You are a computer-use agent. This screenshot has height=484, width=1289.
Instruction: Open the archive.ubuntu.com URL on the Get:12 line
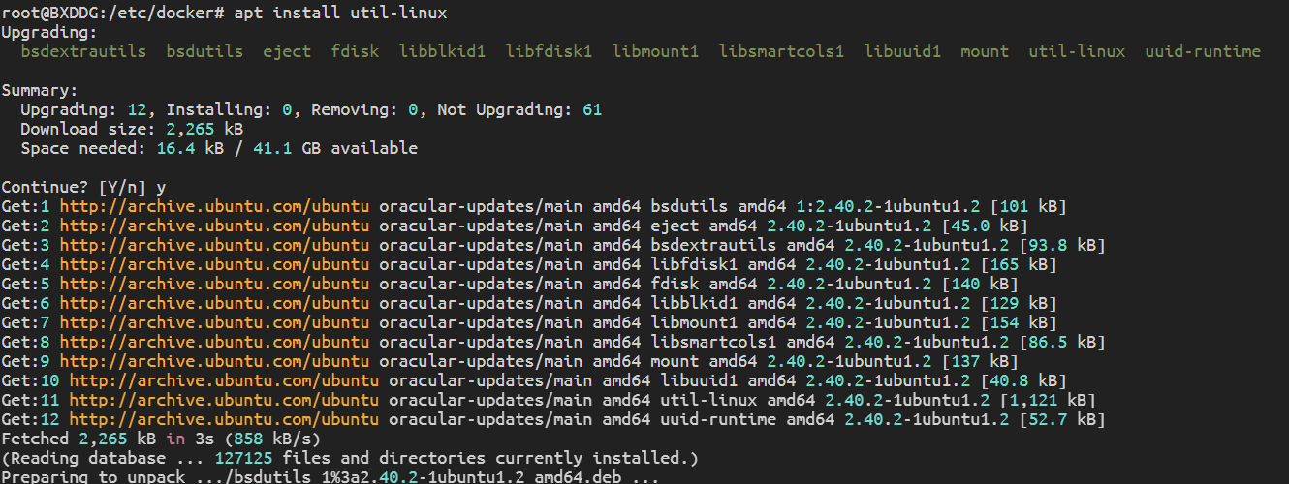(224, 419)
